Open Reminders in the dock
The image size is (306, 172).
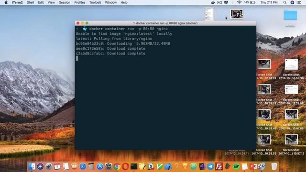(66, 166)
